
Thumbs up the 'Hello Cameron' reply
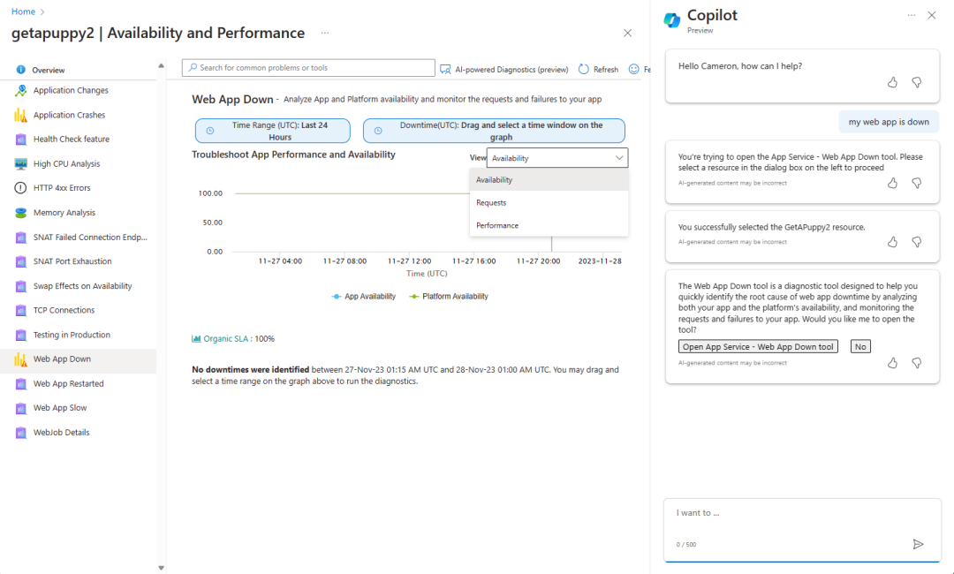click(x=892, y=82)
